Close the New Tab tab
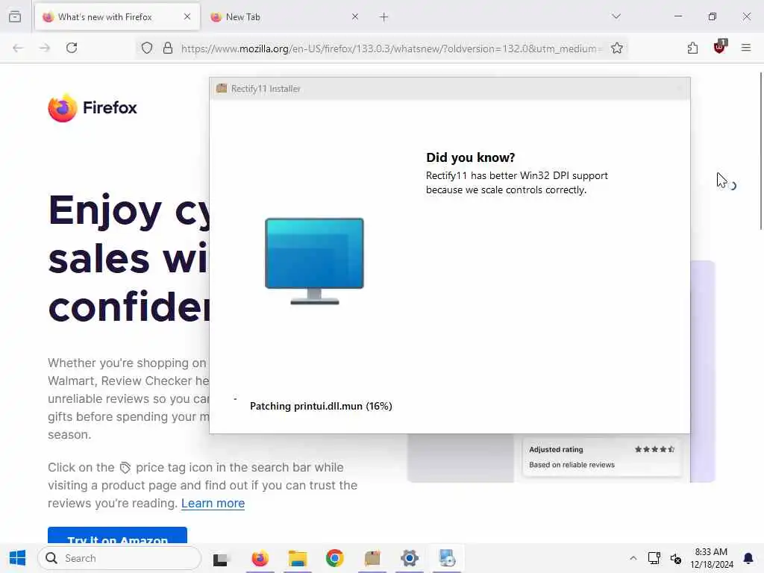 (355, 16)
